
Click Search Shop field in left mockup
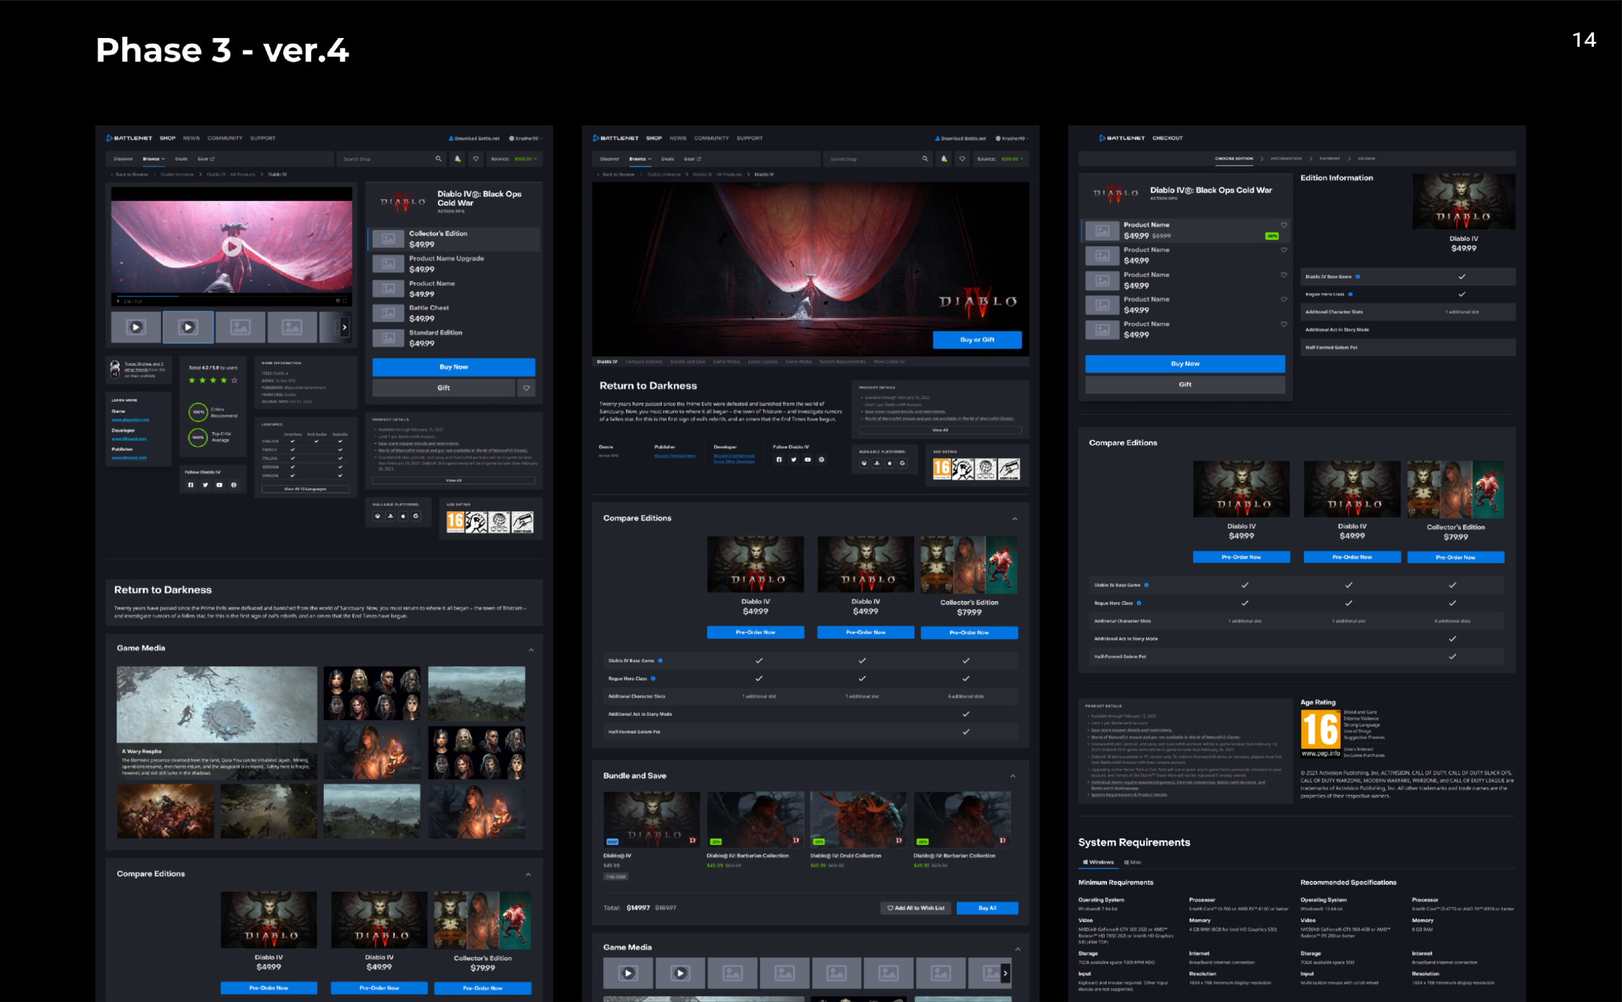tap(392, 159)
